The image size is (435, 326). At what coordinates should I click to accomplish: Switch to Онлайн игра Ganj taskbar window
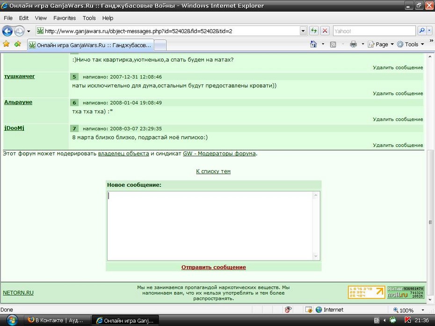125,320
